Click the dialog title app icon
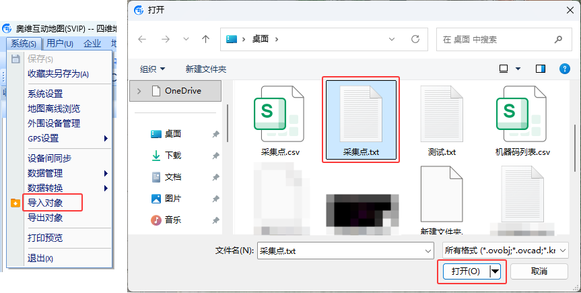581x293 pixels. [139, 10]
